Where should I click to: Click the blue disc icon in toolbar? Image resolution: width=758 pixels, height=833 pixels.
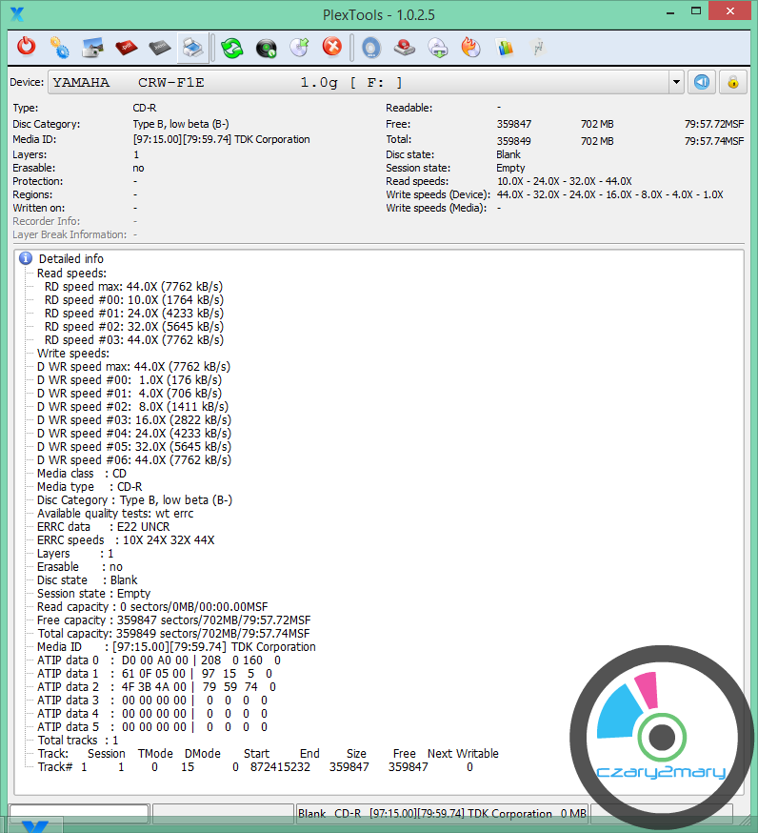(x=370, y=47)
